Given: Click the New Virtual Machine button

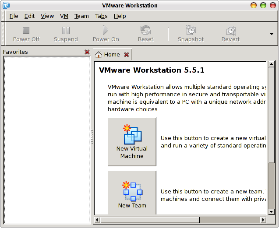Looking at the screenshot, I should click(x=132, y=142).
